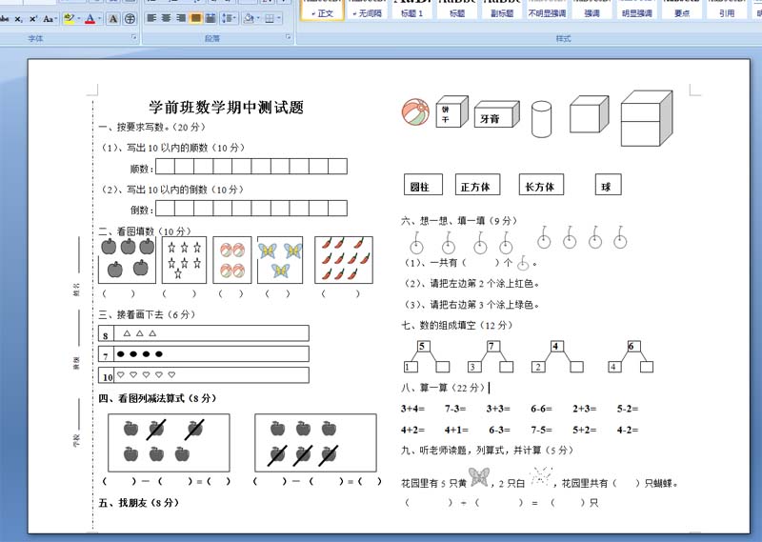Viewport: 762px width, 542px height.
Task: Toggle subscript formatting
Action: (x=18, y=18)
